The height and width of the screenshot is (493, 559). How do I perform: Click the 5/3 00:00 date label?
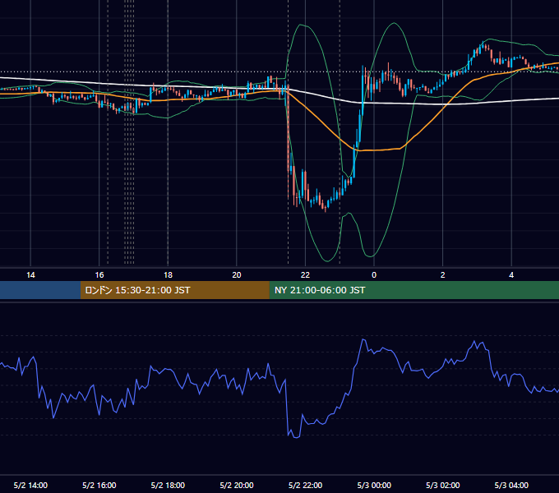[x=374, y=485]
